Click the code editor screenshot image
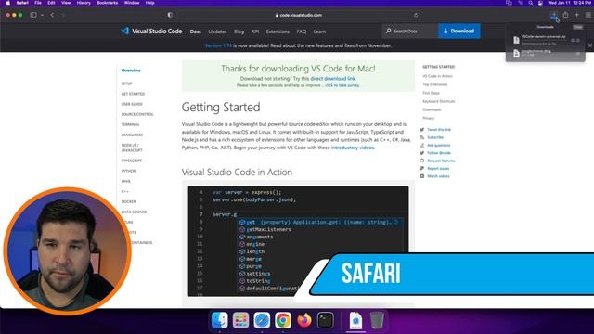This screenshot has width=594, height=334. point(298,241)
